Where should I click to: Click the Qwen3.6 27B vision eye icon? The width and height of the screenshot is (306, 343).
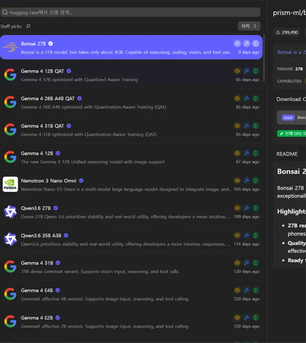point(237,208)
